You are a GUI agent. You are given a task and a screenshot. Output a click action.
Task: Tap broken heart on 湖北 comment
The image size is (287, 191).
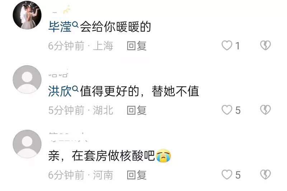[x=265, y=110]
